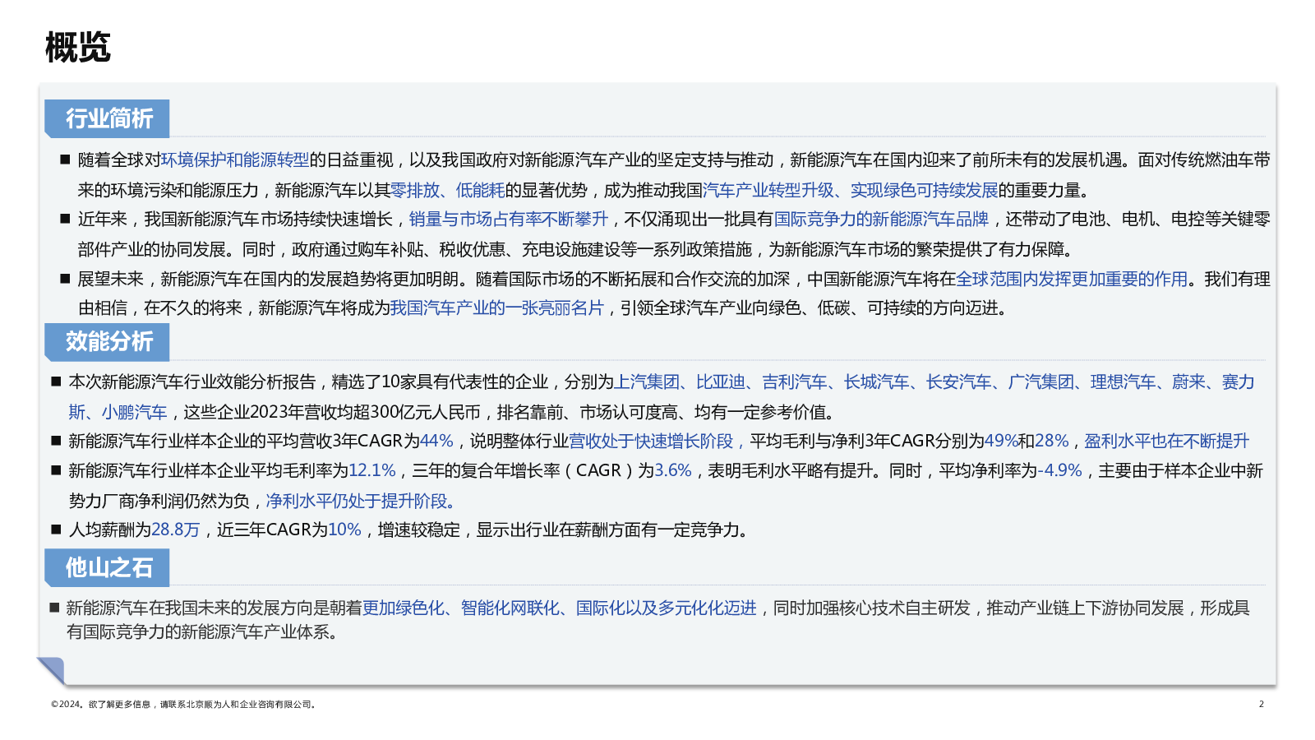Viewport: 1315px width, 740px height.
Task: Click the bullet starting 随着全球对
Action: point(666,174)
